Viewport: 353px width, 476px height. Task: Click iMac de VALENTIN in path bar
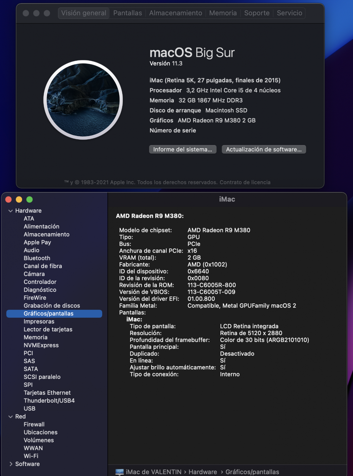(x=154, y=472)
